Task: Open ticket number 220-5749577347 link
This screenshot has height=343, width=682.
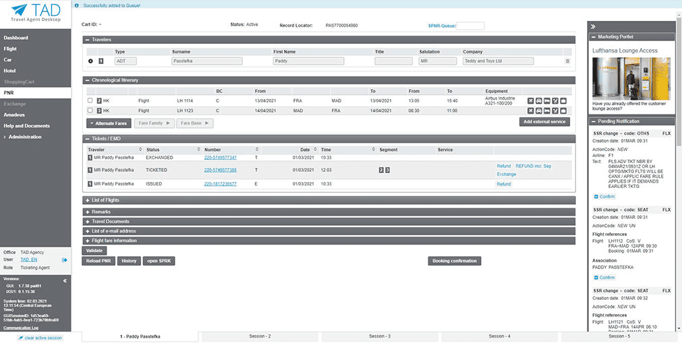Action: (x=220, y=158)
